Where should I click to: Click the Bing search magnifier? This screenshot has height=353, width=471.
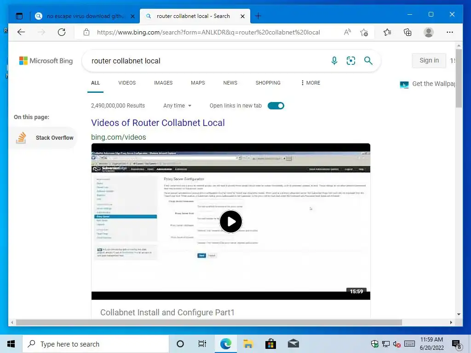pyautogui.click(x=368, y=61)
